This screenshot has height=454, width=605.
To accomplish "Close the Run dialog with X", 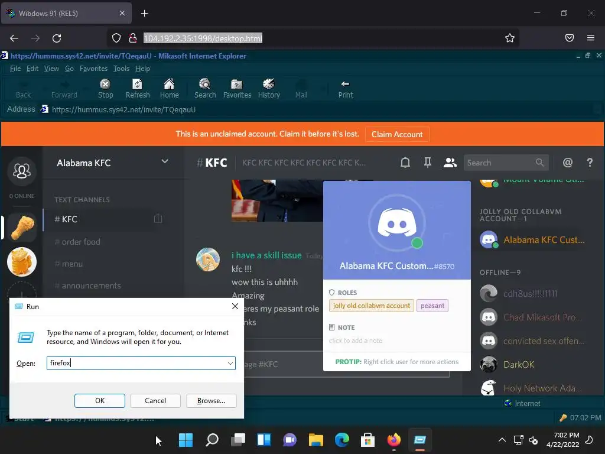I will tap(235, 306).
